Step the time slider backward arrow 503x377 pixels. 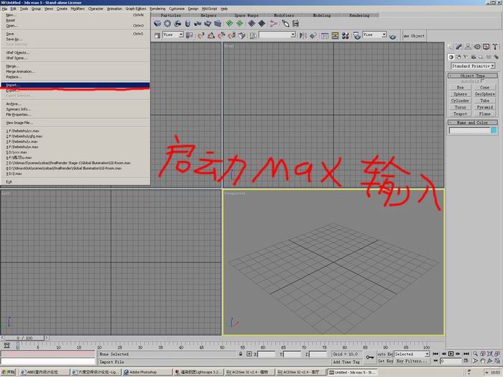coord(2,338)
